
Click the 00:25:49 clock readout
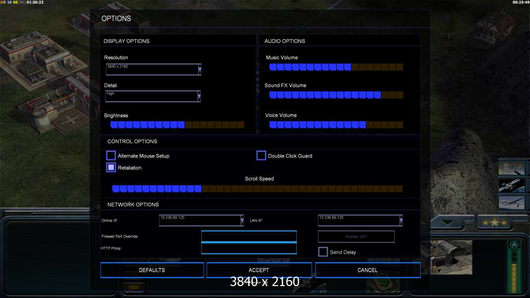click(521, 2)
